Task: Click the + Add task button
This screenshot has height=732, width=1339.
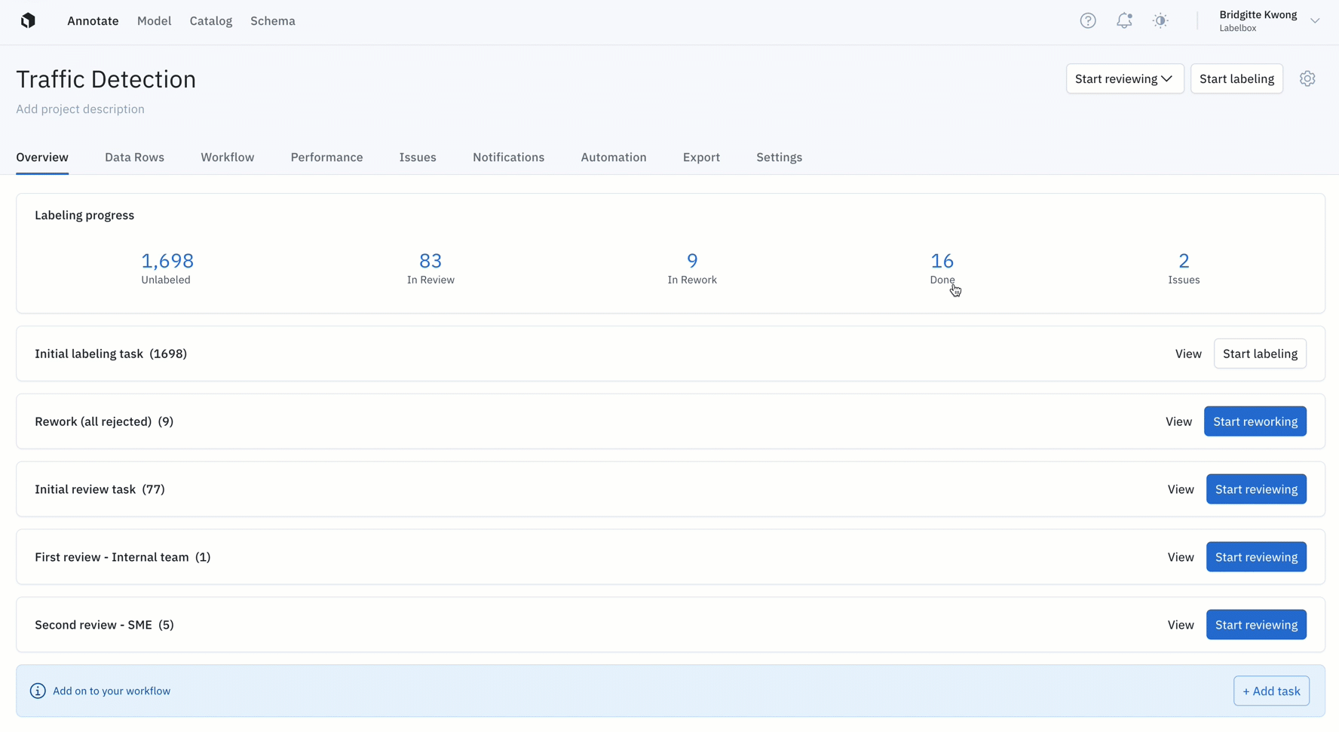Action: (x=1271, y=691)
